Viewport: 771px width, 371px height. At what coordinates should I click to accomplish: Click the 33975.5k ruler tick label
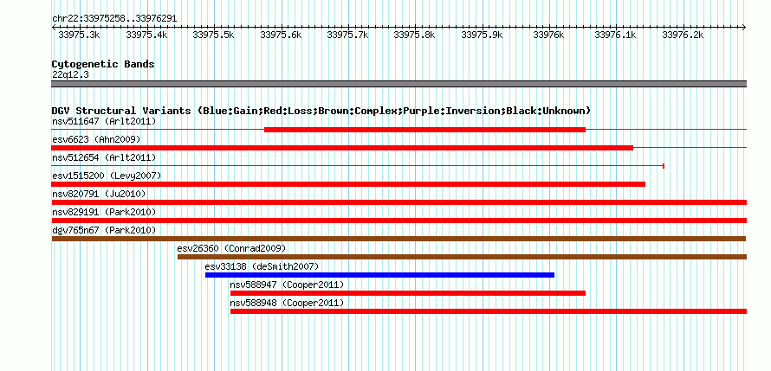click(213, 35)
